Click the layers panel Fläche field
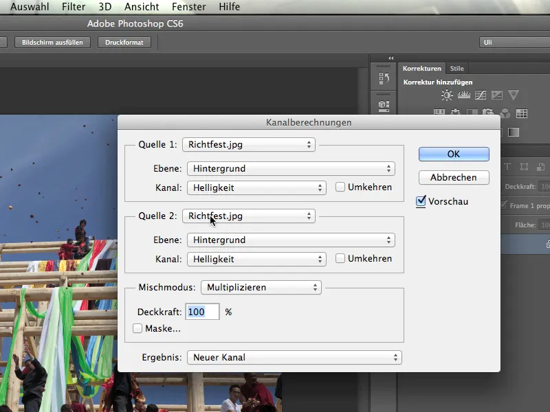 pyautogui.click(x=544, y=225)
